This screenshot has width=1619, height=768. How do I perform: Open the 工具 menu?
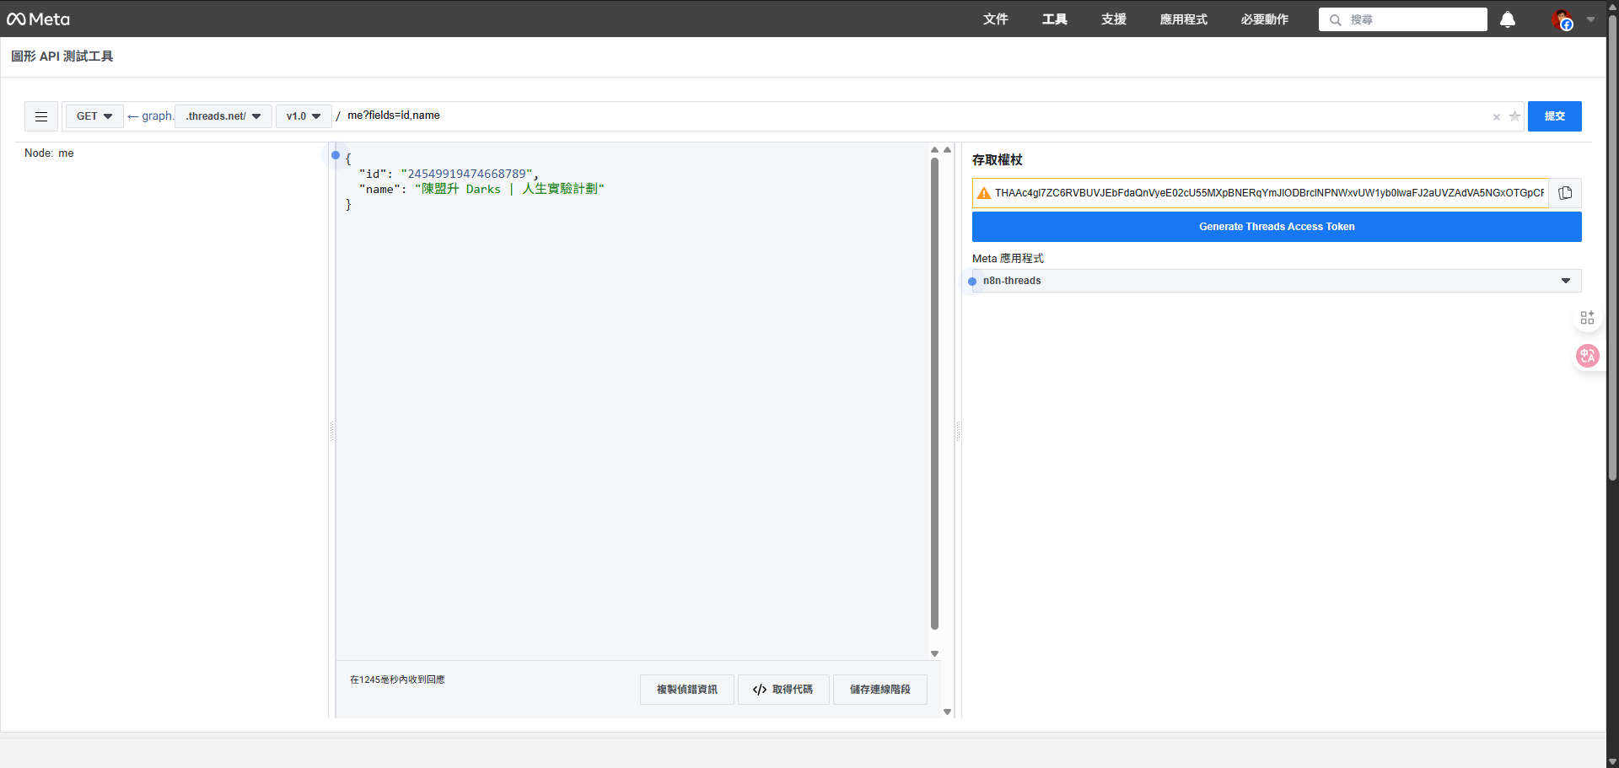(1054, 19)
